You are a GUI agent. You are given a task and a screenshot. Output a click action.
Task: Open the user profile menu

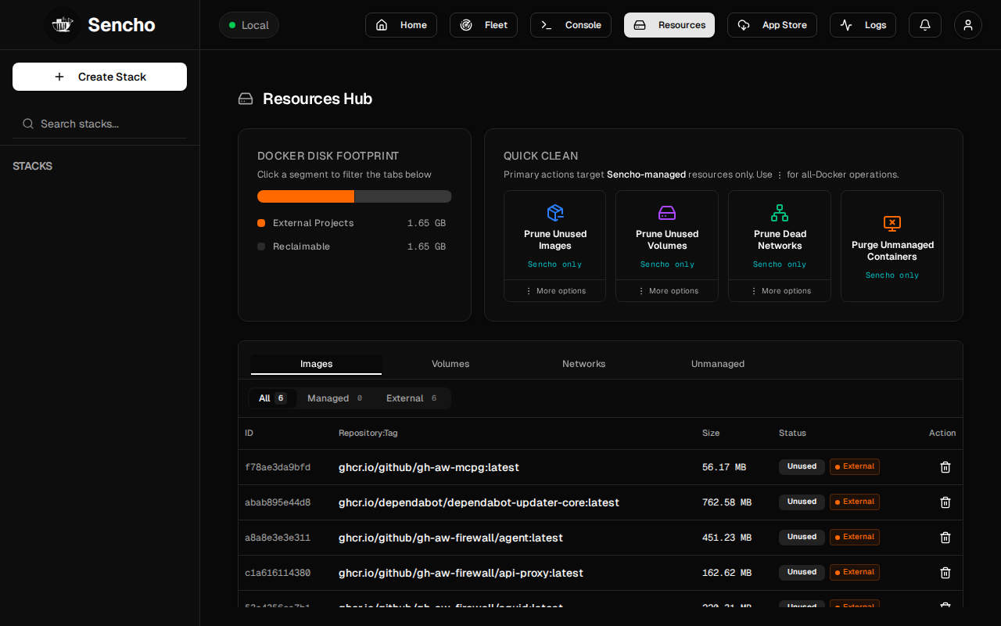click(968, 25)
